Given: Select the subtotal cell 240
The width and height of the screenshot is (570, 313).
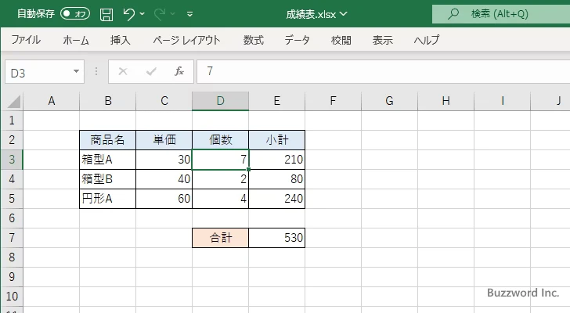Looking at the screenshot, I should [276, 199].
